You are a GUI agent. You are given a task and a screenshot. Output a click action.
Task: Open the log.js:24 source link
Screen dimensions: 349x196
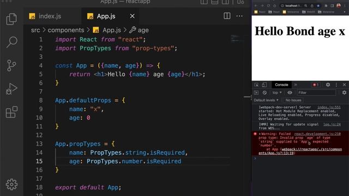[x=332, y=125]
